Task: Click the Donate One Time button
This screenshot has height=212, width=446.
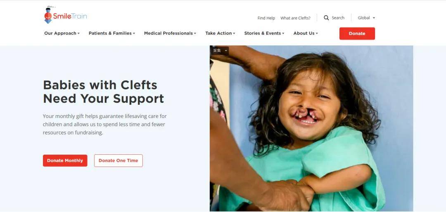Action: coord(119,160)
